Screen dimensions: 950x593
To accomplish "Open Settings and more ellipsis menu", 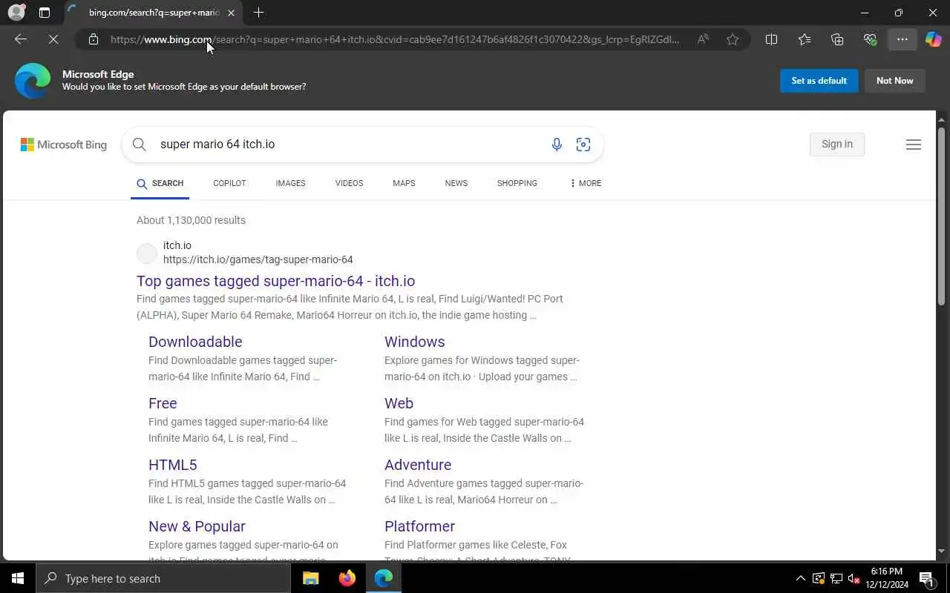I will click(902, 39).
